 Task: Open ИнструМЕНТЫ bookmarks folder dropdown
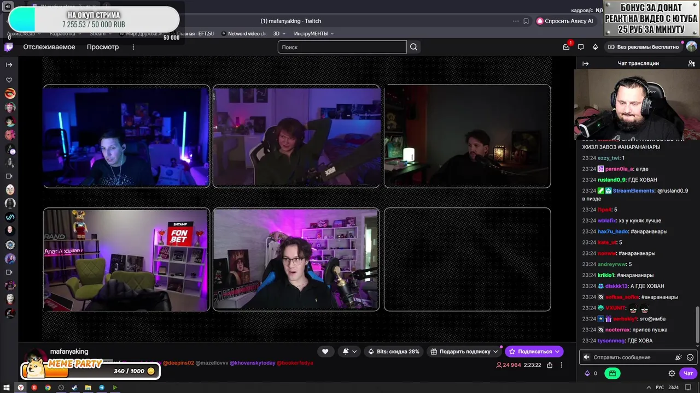click(x=313, y=33)
